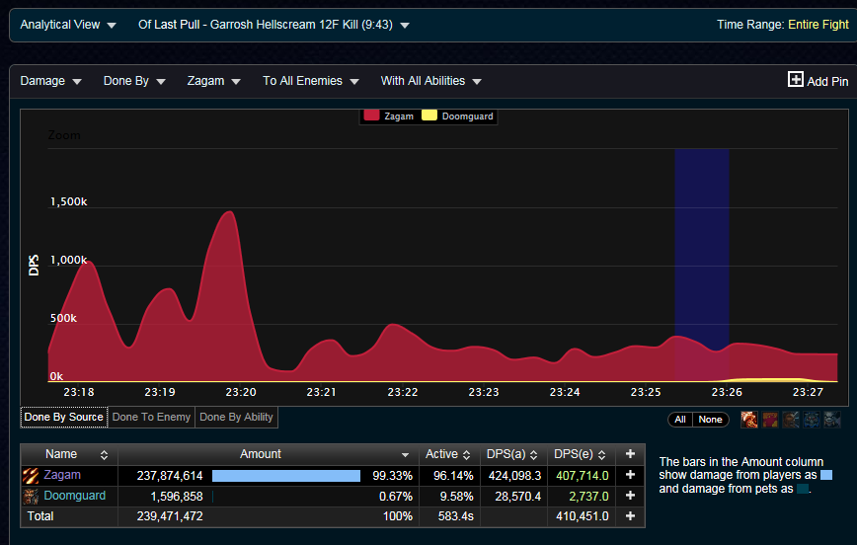The image size is (857, 545).
Task: Select None for enemy filters
Action: point(711,420)
